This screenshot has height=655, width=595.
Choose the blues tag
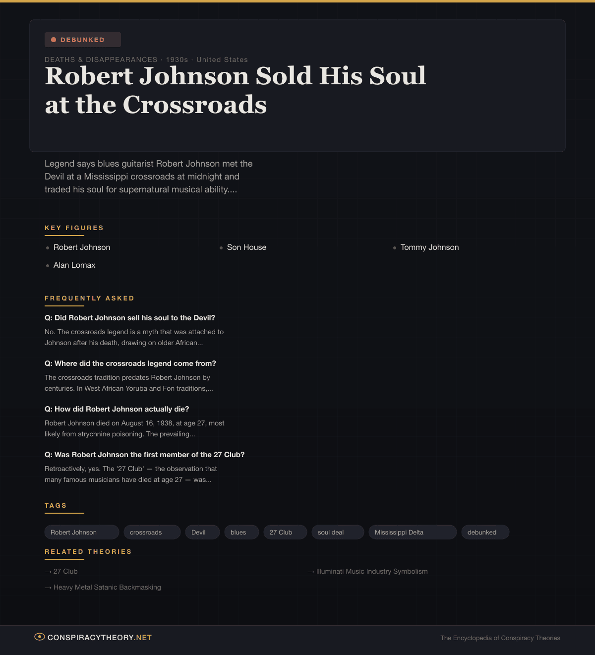(241, 532)
